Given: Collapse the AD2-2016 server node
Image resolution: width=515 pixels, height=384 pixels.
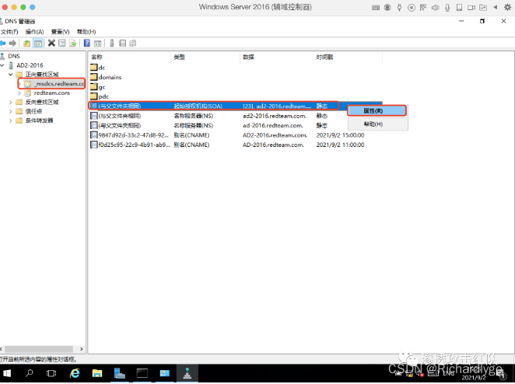Looking at the screenshot, I should pos(2,65).
